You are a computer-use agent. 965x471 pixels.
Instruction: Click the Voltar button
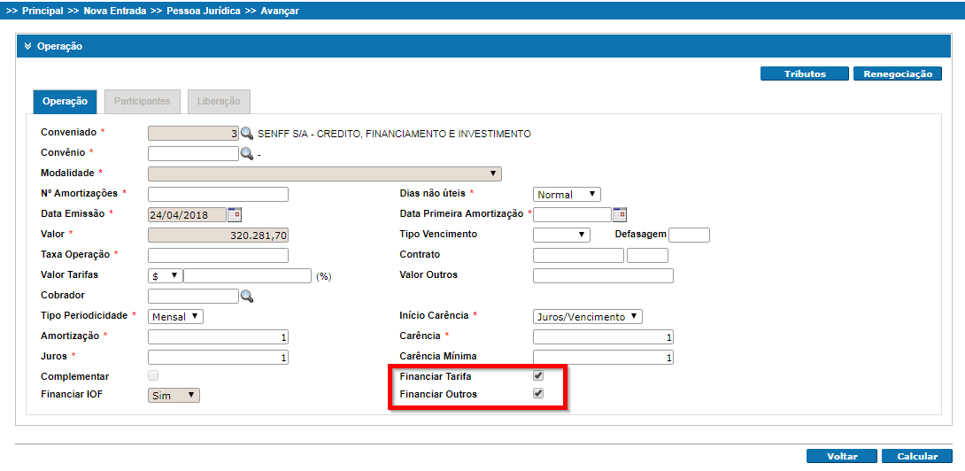tap(842, 456)
